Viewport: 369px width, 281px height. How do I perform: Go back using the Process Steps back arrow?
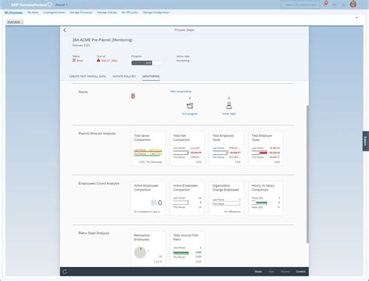[65, 30]
